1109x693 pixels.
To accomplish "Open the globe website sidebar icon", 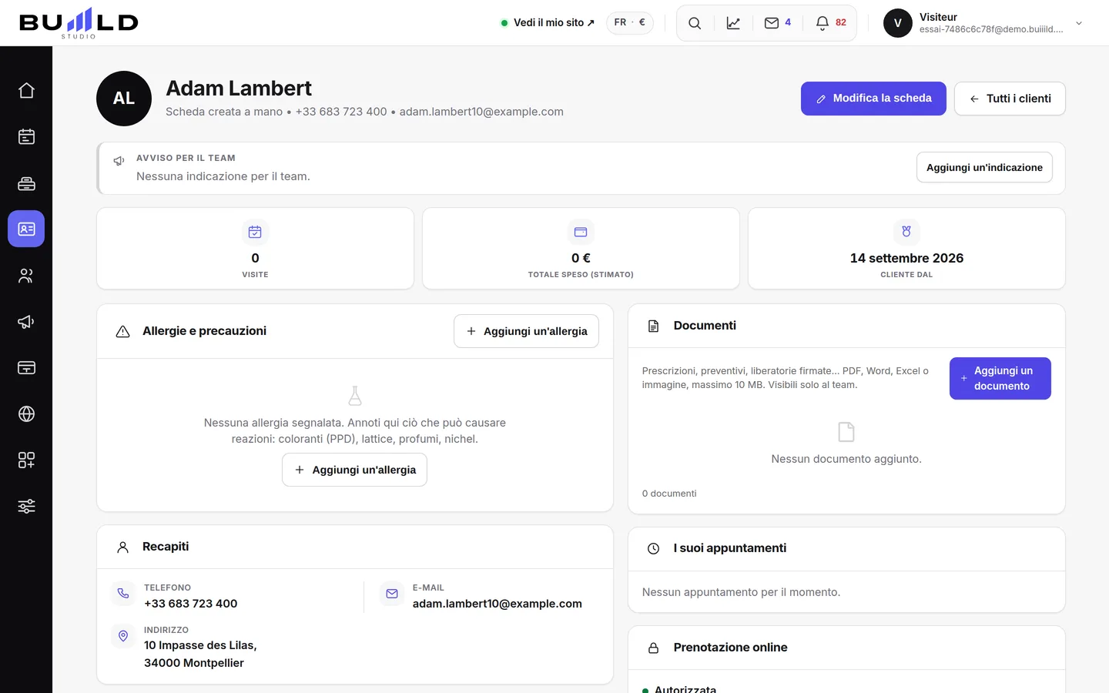I will tap(26, 414).
